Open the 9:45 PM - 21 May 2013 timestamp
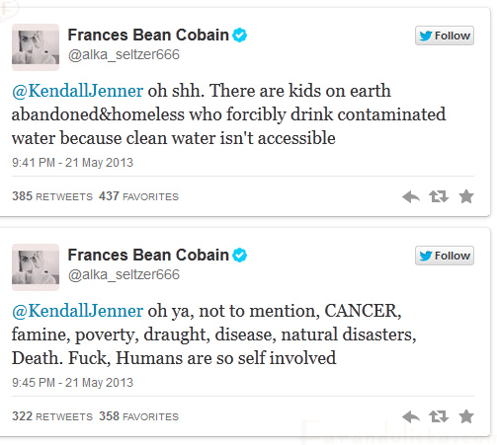Screen dimensions: 497x445 (72, 383)
